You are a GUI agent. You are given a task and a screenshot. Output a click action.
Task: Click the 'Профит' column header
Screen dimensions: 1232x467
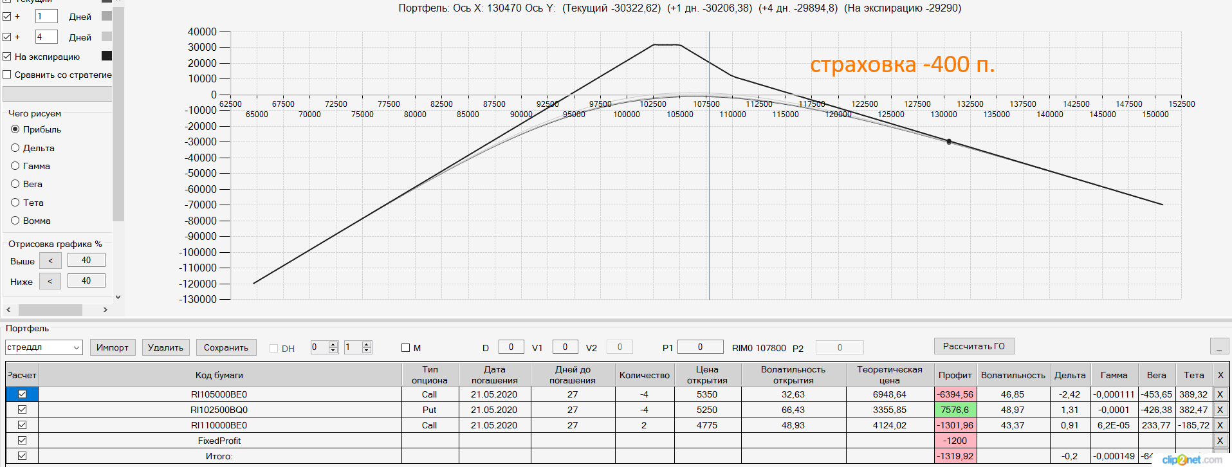[955, 375]
